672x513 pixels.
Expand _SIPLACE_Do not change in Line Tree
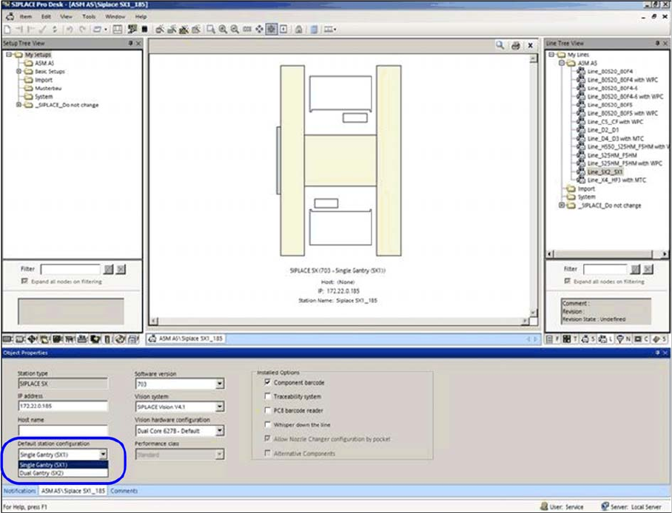562,205
